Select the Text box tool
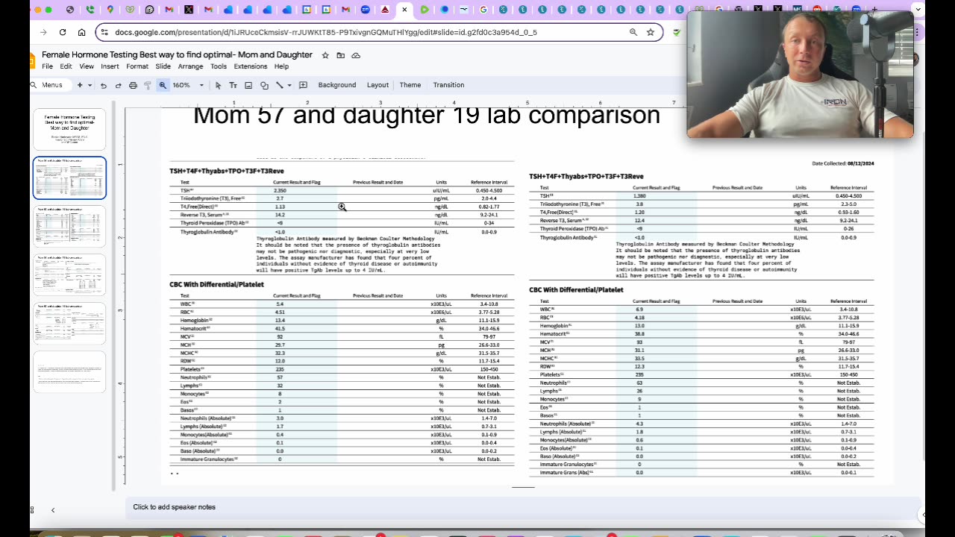955x537 pixels. click(x=233, y=85)
